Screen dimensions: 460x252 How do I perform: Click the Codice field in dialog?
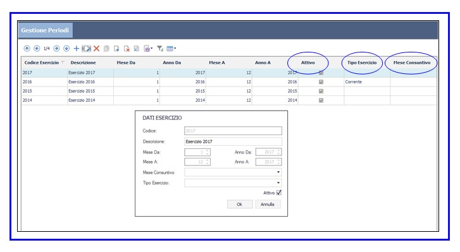coord(233,131)
